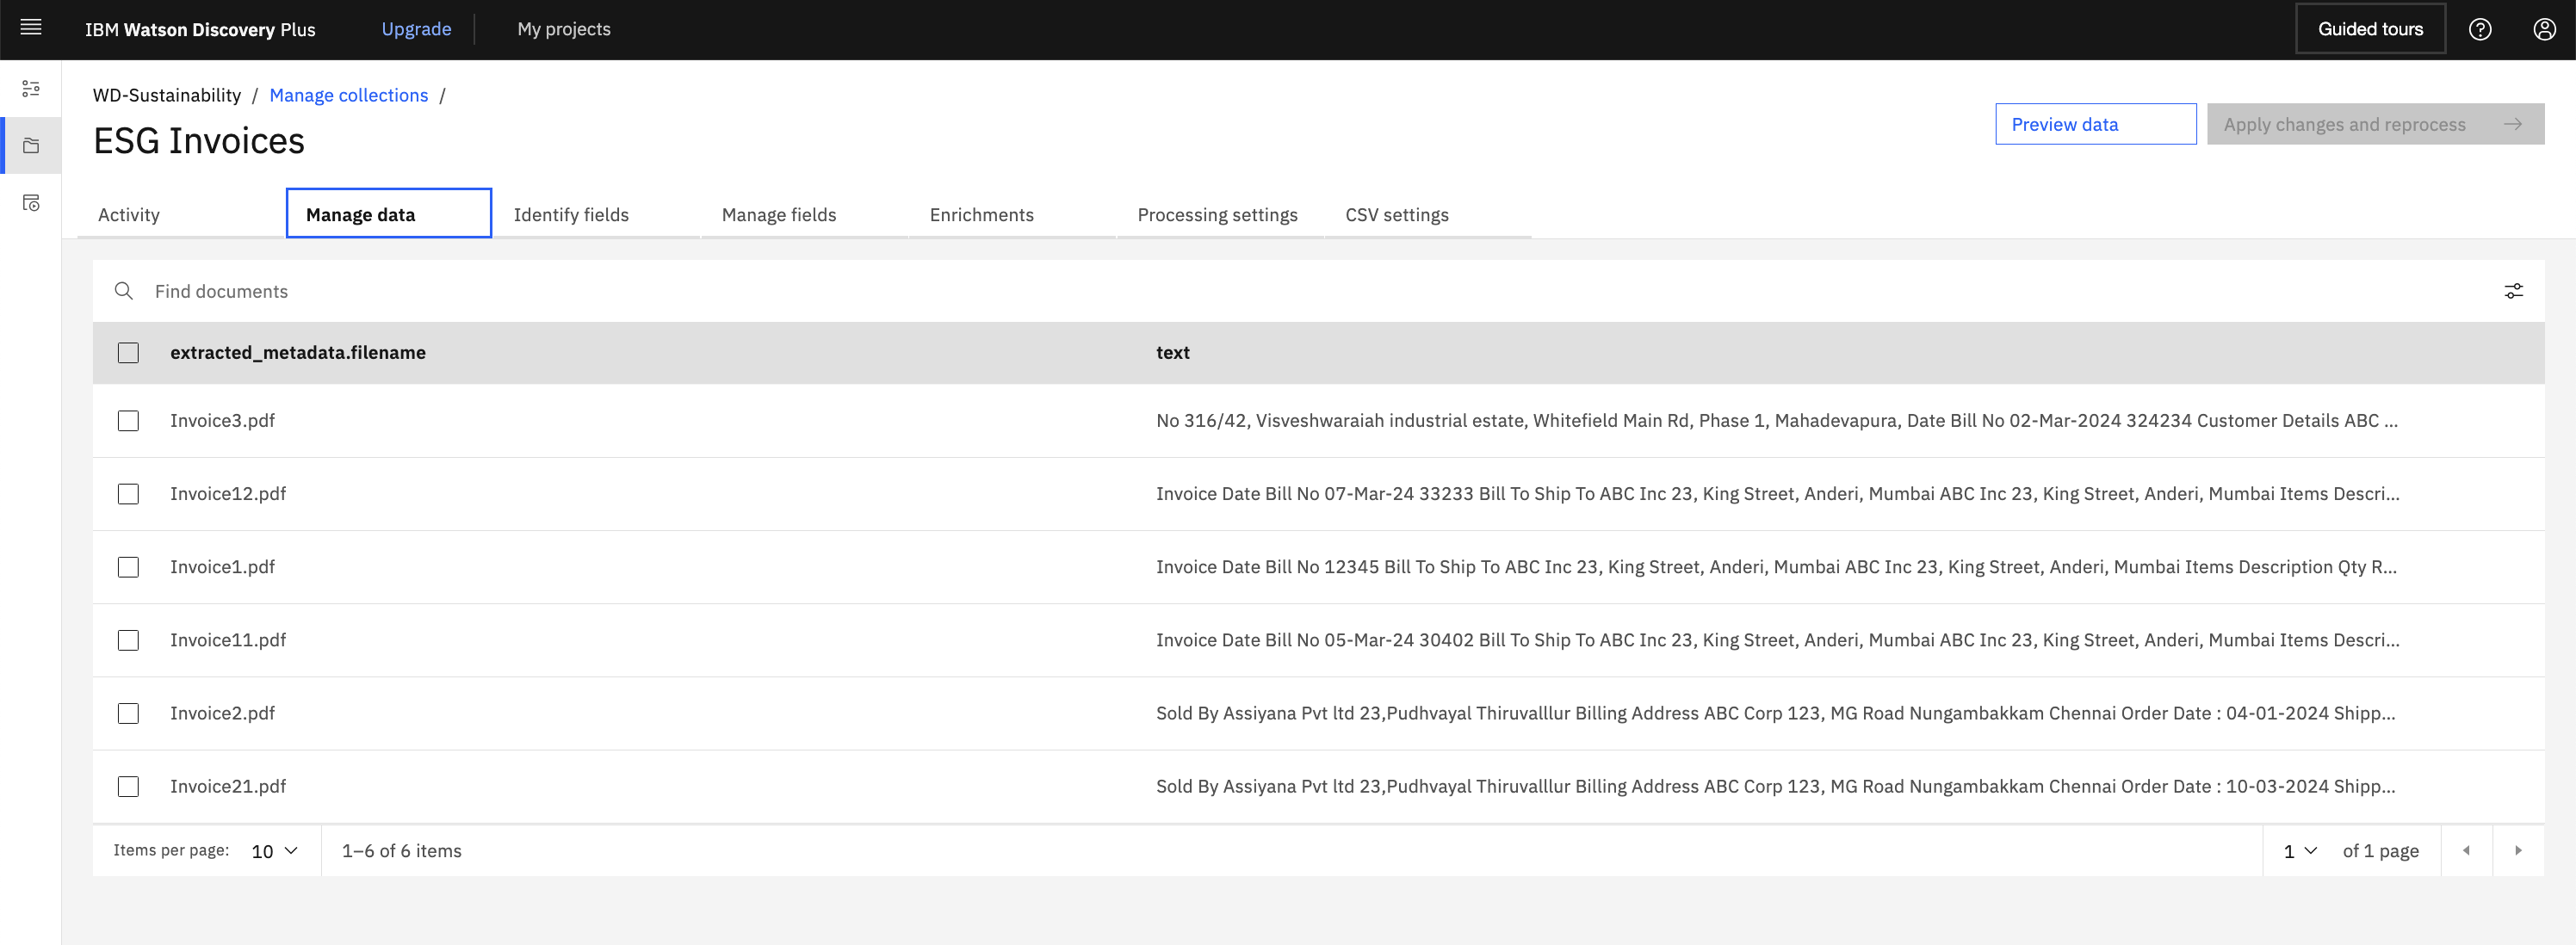Start Guided tours
This screenshot has height=945, width=2576.
pos(2370,29)
